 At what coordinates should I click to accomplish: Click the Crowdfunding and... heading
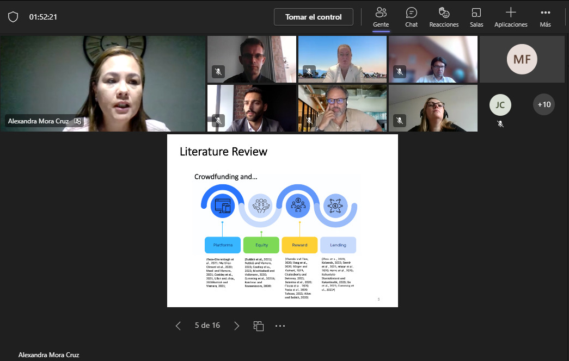coord(226,177)
